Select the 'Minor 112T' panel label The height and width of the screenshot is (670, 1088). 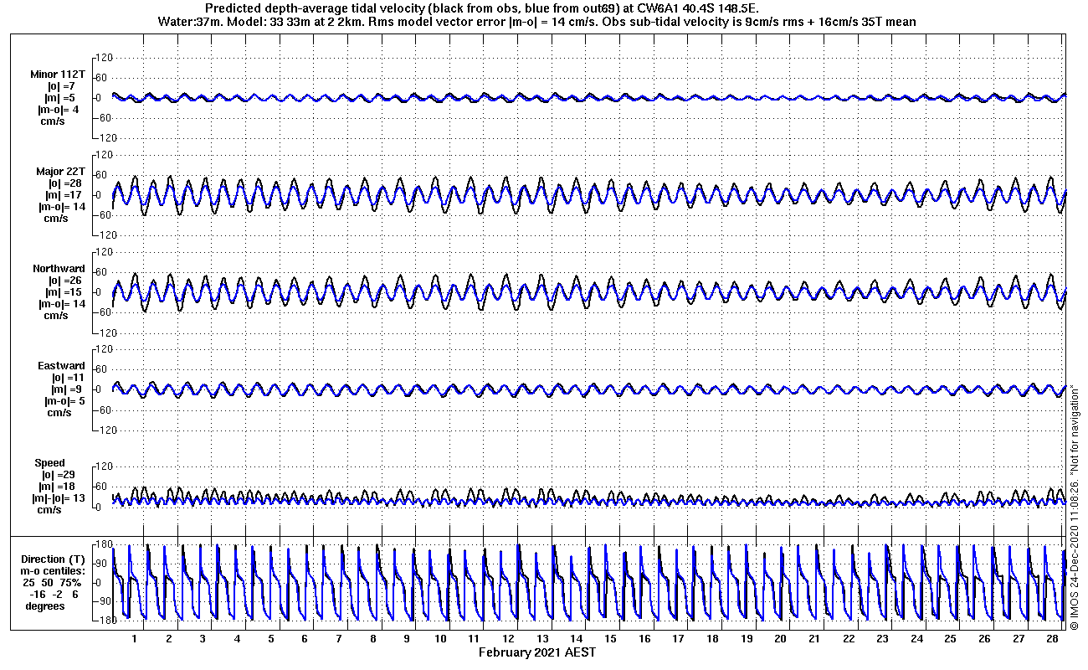pos(57,75)
